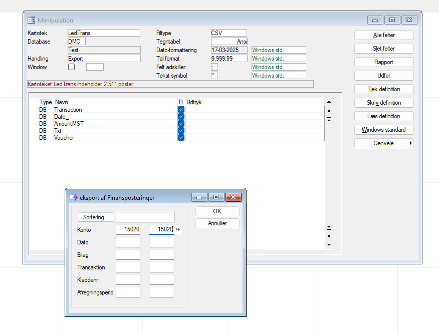Maximize the Manipulation window
The image size is (439, 333).
click(392, 20)
